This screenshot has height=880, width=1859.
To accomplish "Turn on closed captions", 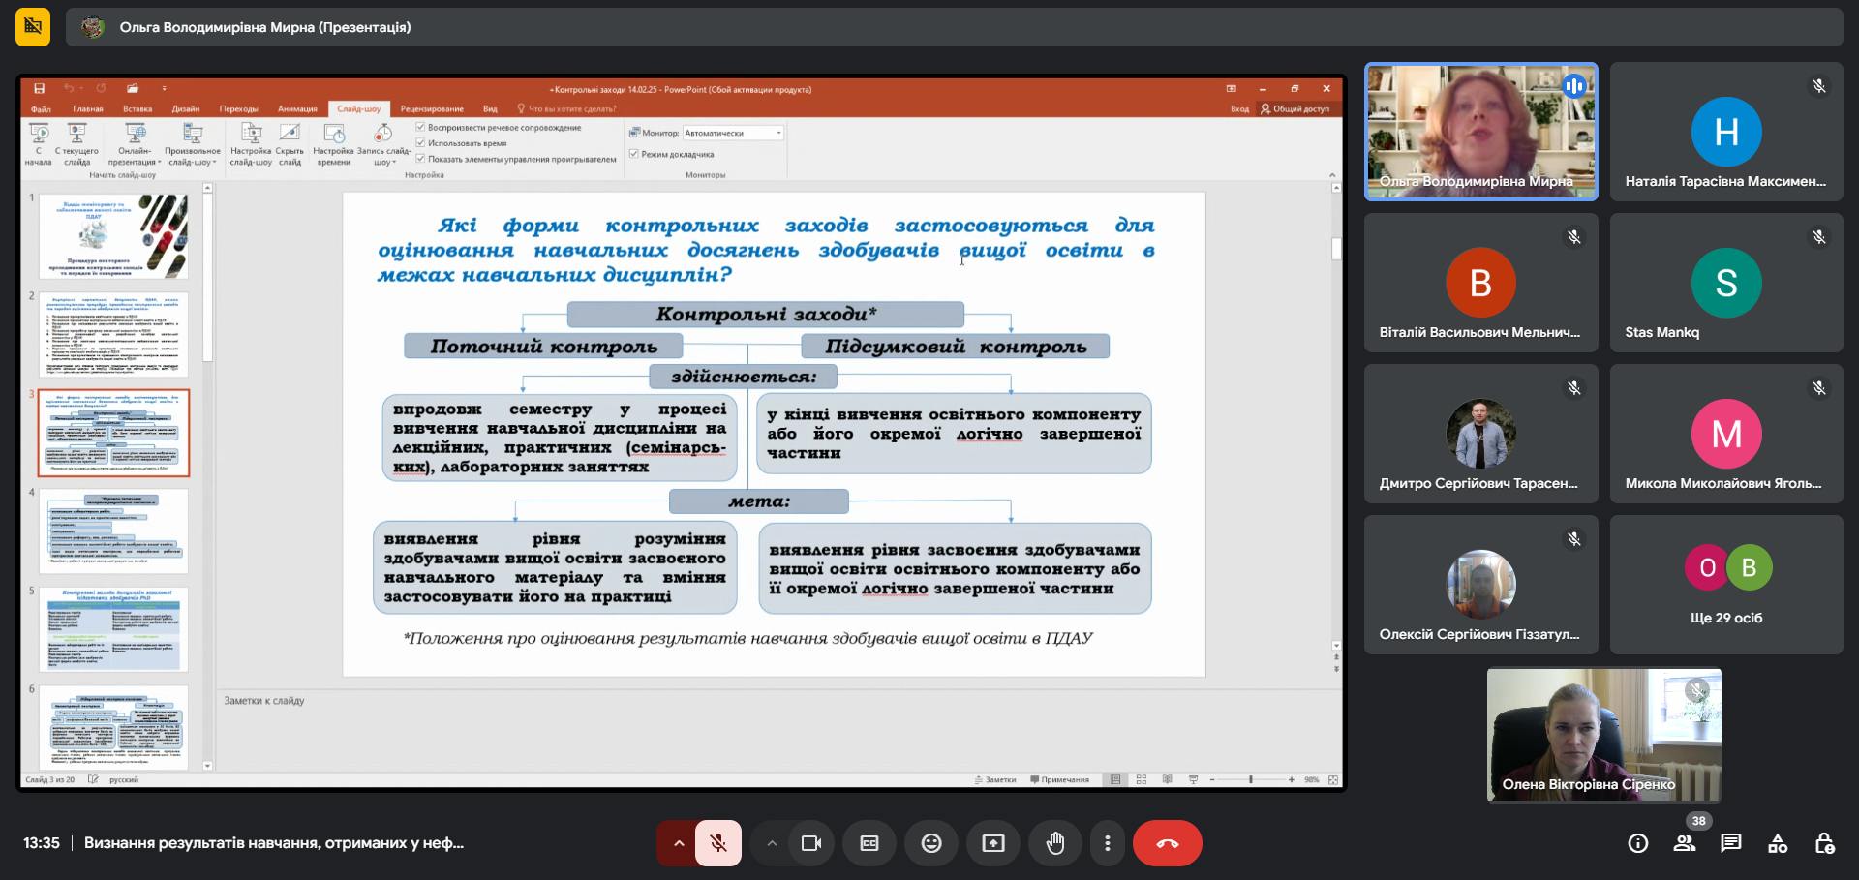I will coord(869,843).
